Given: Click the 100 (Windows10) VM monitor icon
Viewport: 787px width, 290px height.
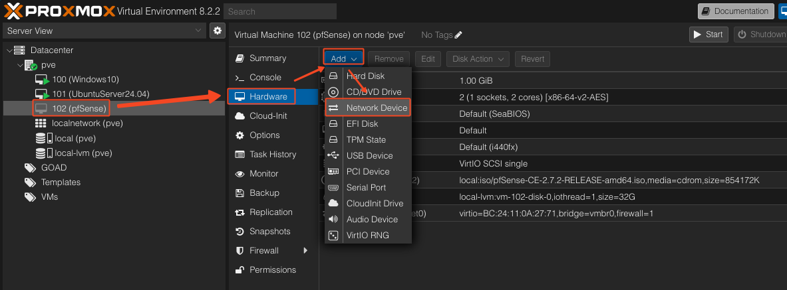Looking at the screenshot, I should 42,80.
